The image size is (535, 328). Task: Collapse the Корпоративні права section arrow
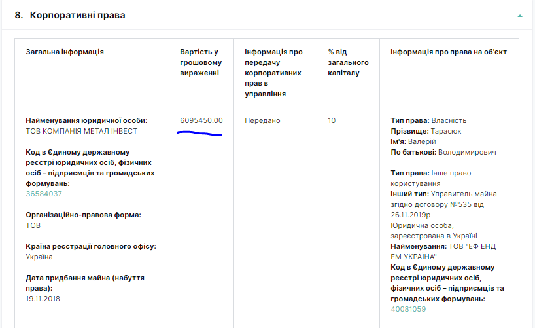coord(519,15)
